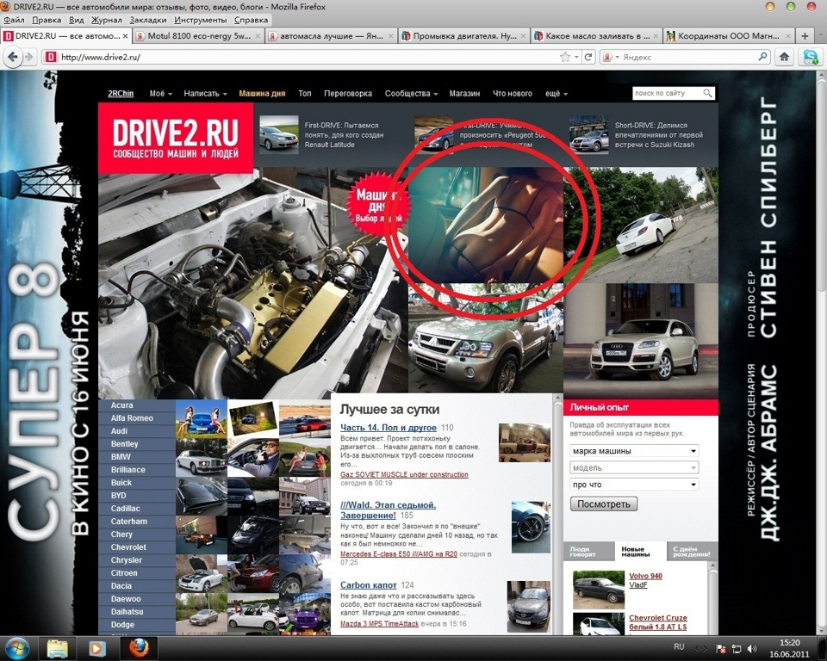Open the Yandex search engine selector
Viewport: 827px width, 661px height.
click(610, 57)
